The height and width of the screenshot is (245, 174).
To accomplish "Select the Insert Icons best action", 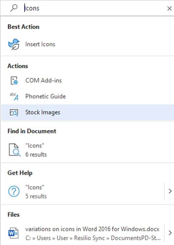I will (x=87, y=44).
